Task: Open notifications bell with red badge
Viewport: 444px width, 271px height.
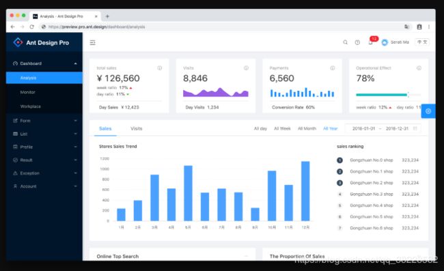Action: [x=371, y=42]
